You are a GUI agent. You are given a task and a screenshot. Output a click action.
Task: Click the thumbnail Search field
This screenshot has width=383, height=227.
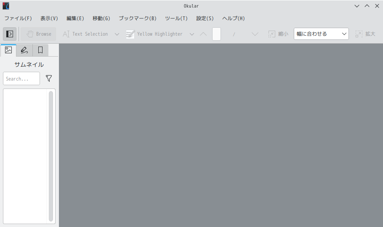pos(21,78)
